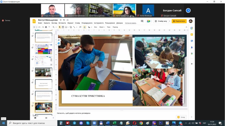Start the Слайд-шоу presentation

[161, 21]
